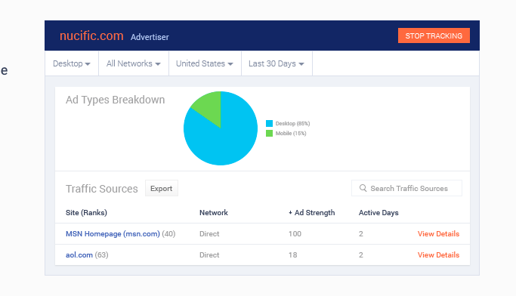The width and height of the screenshot is (516, 296).
Task: Click the search magnifier icon
Action: [x=363, y=188]
